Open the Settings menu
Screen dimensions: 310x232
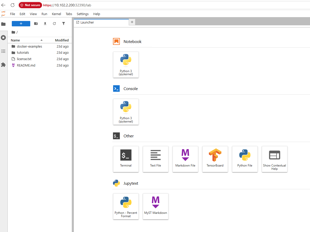click(x=83, y=14)
